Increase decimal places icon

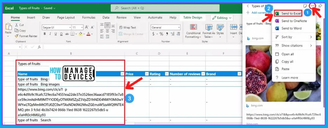(x=172, y=34)
